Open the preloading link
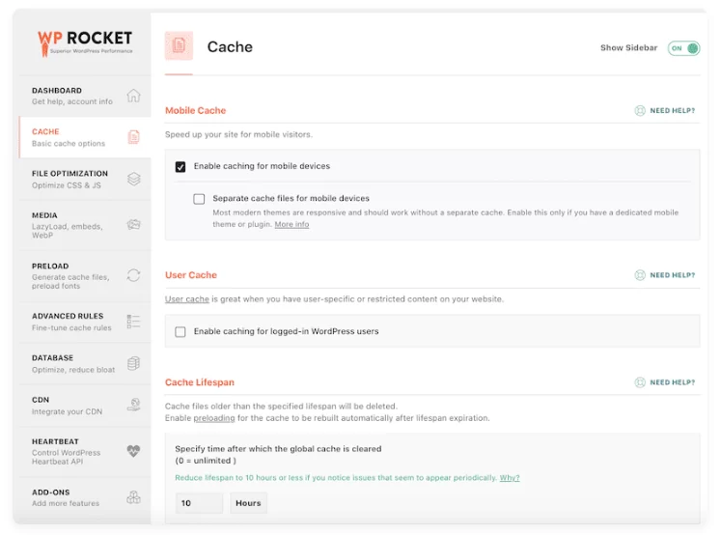The height and width of the screenshot is (535, 721). coord(214,418)
